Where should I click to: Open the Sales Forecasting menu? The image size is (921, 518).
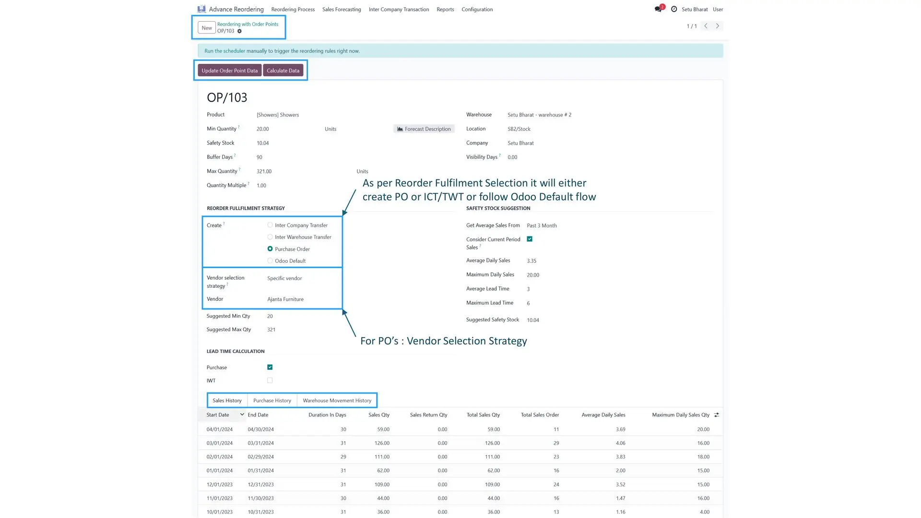[342, 10]
